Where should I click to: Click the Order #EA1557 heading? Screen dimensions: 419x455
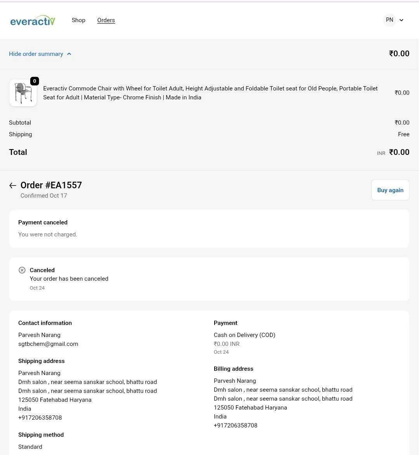coord(51,185)
